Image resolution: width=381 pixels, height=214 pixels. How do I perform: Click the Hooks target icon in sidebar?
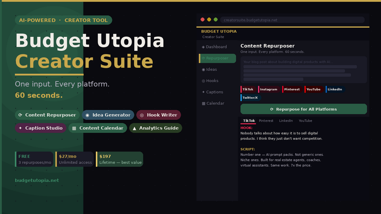(x=203, y=81)
